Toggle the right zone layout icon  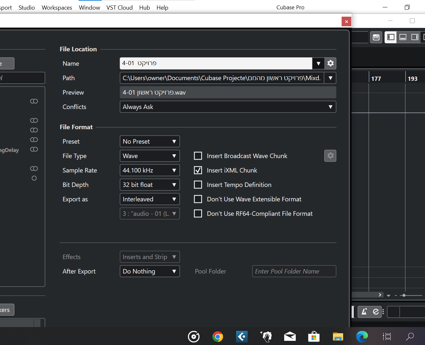coord(415,37)
